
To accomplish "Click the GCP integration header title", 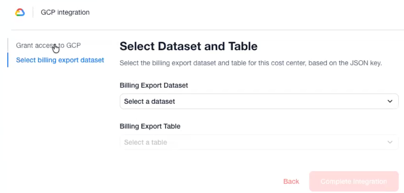I will [65, 12].
